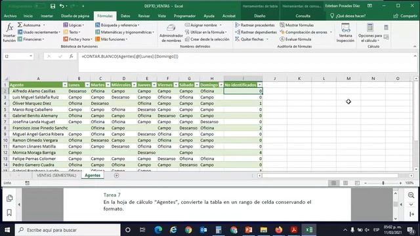Open the Administrador de nombres
The width and height of the screenshot is (420, 236).
pos(171,33)
